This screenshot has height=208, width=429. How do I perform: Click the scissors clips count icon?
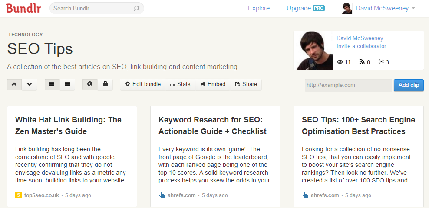(381, 62)
